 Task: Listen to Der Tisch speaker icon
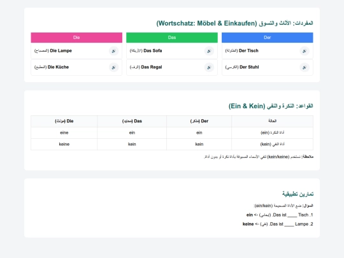pos(305,51)
